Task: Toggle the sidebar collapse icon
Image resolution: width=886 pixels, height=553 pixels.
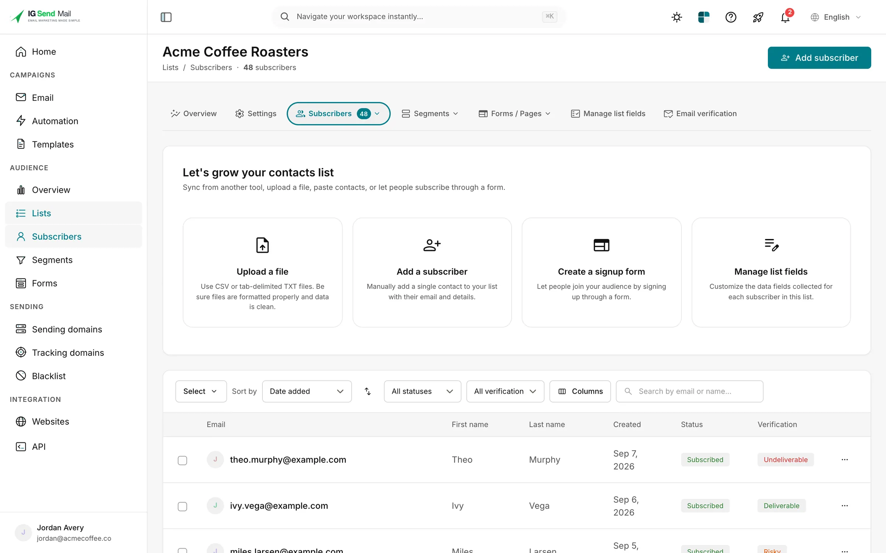Action: (x=166, y=17)
